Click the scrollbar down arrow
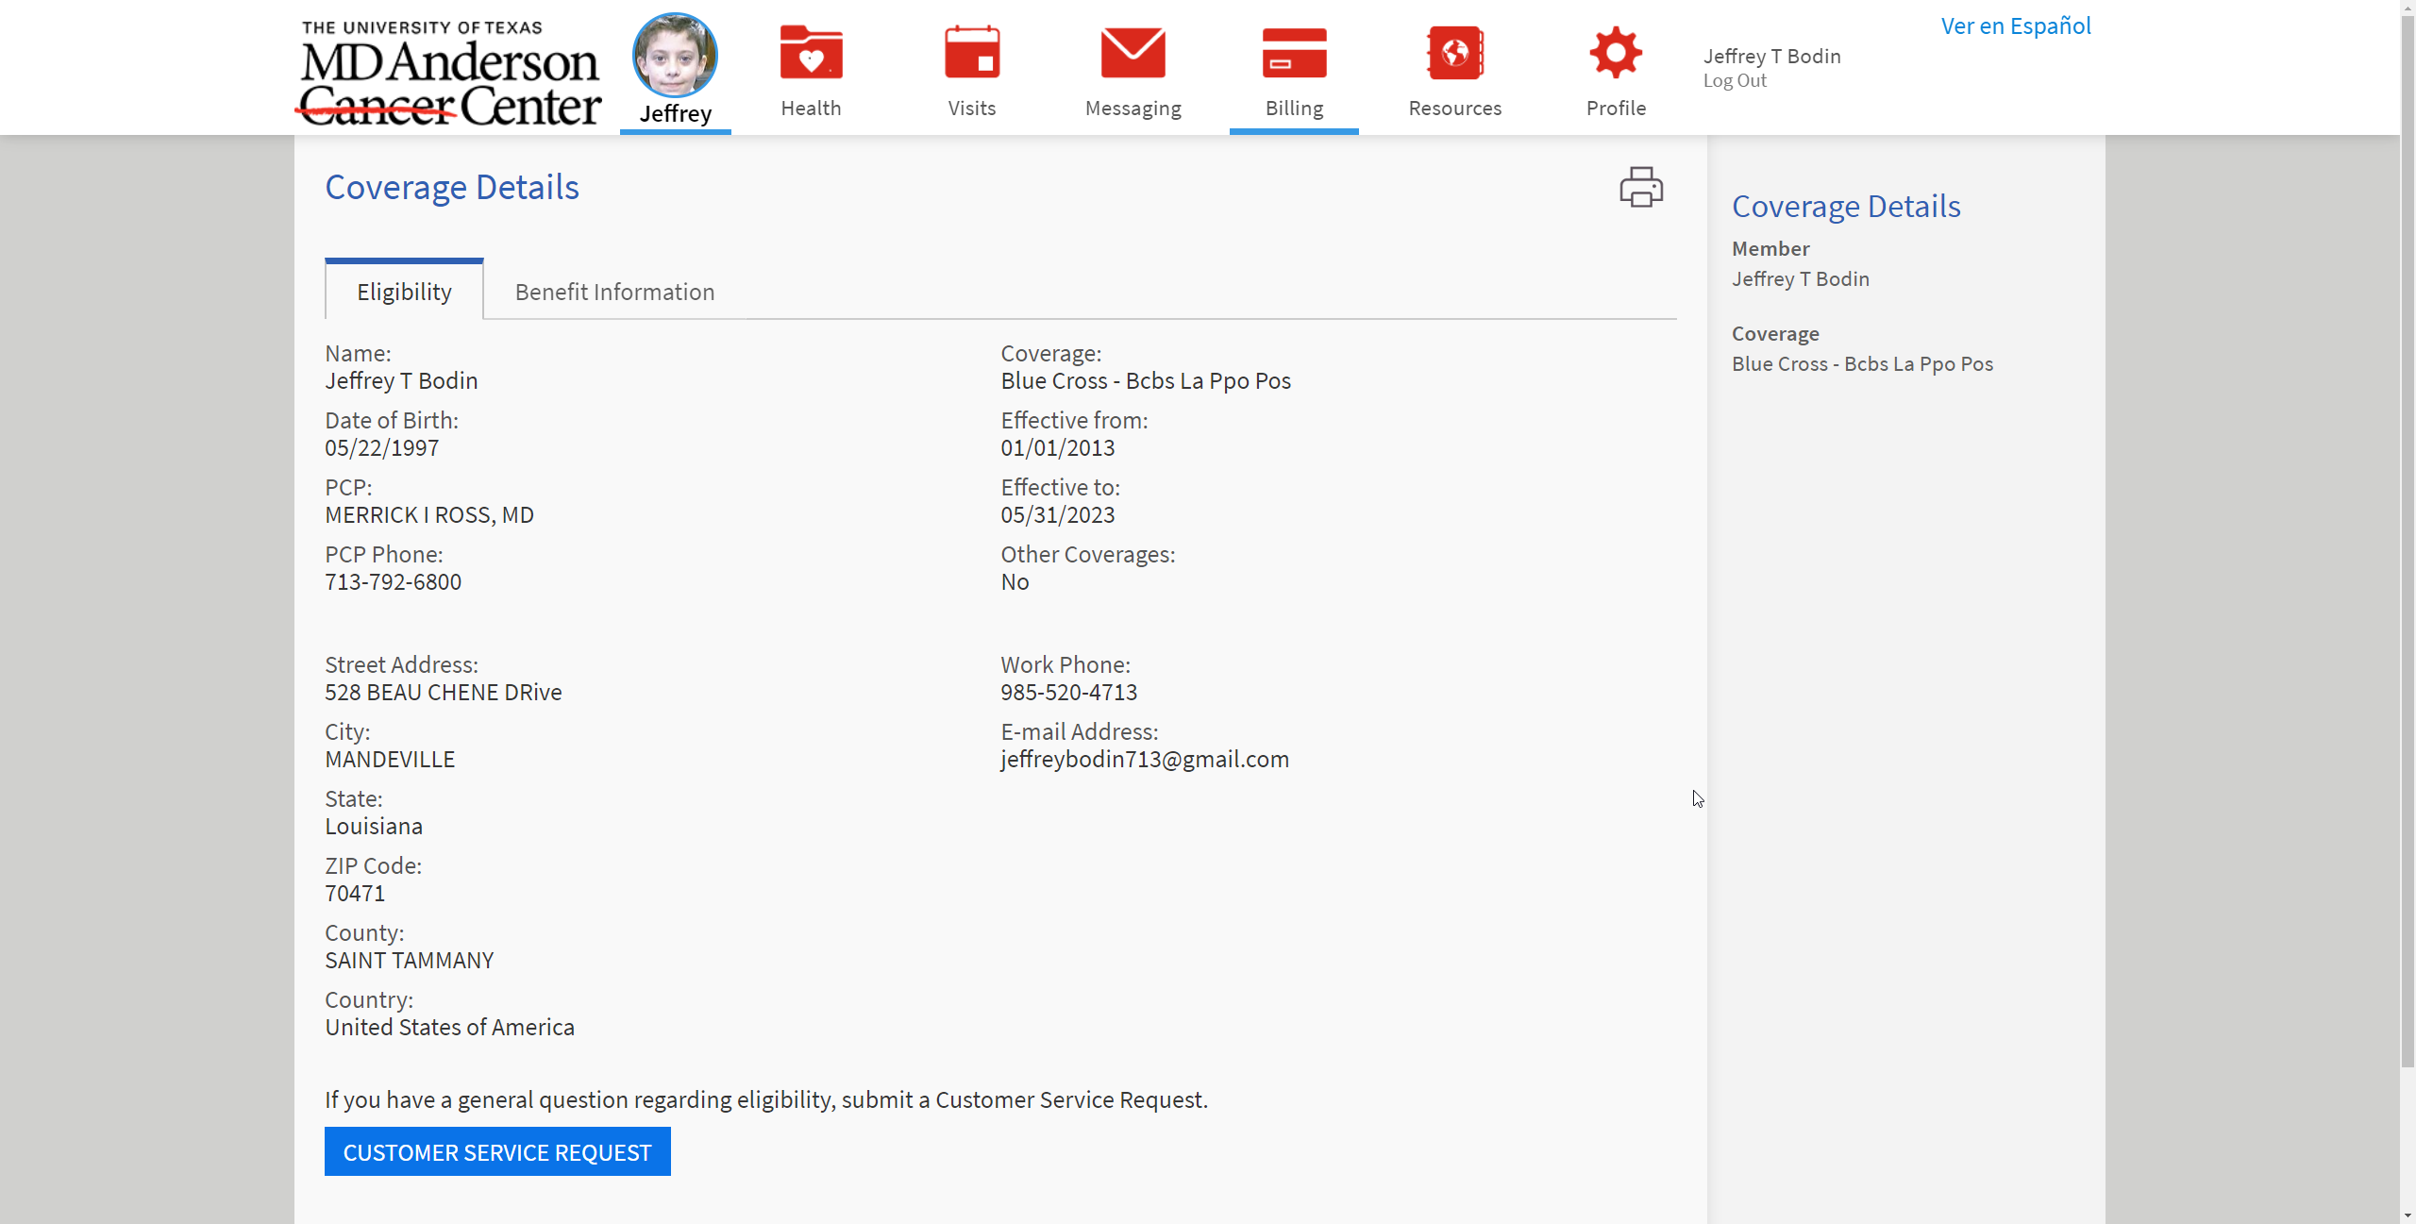Viewport: 2416px width, 1224px height. click(x=2408, y=1216)
